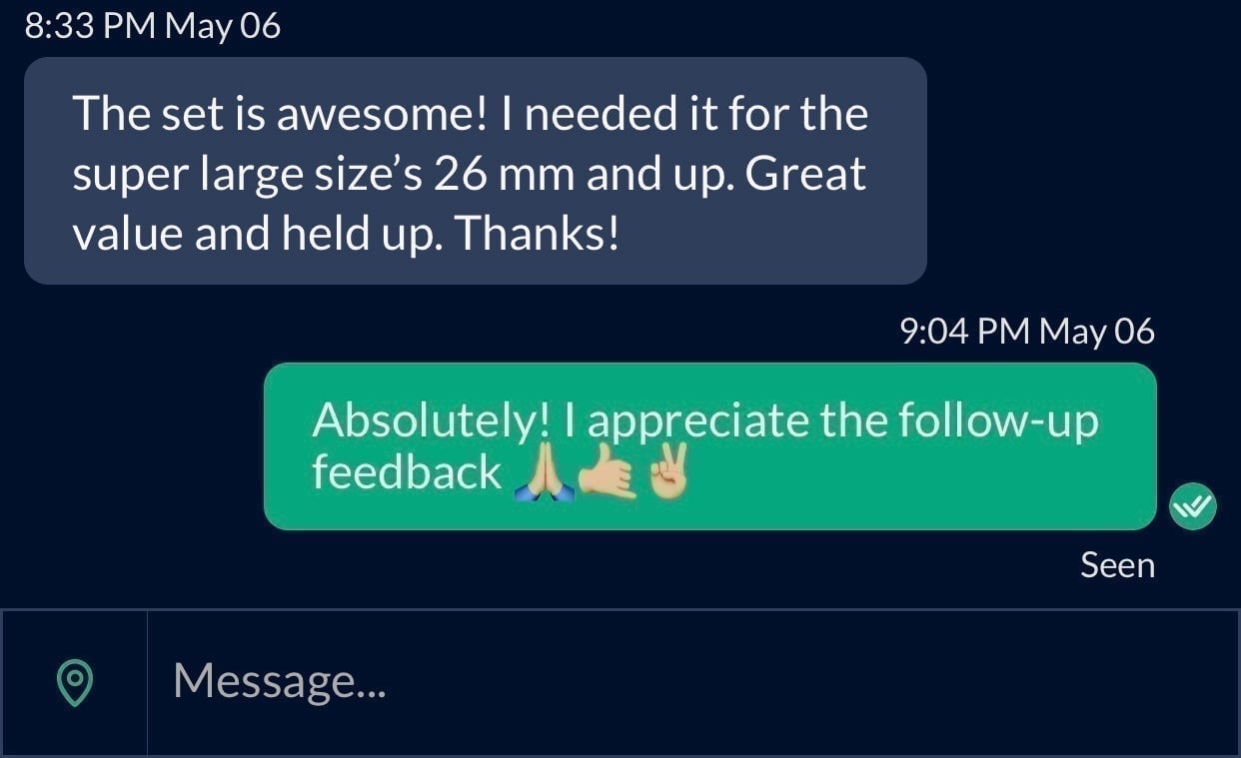Click follow-up in the green bubble
The width and height of the screenshot is (1241, 758).
click(998, 421)
